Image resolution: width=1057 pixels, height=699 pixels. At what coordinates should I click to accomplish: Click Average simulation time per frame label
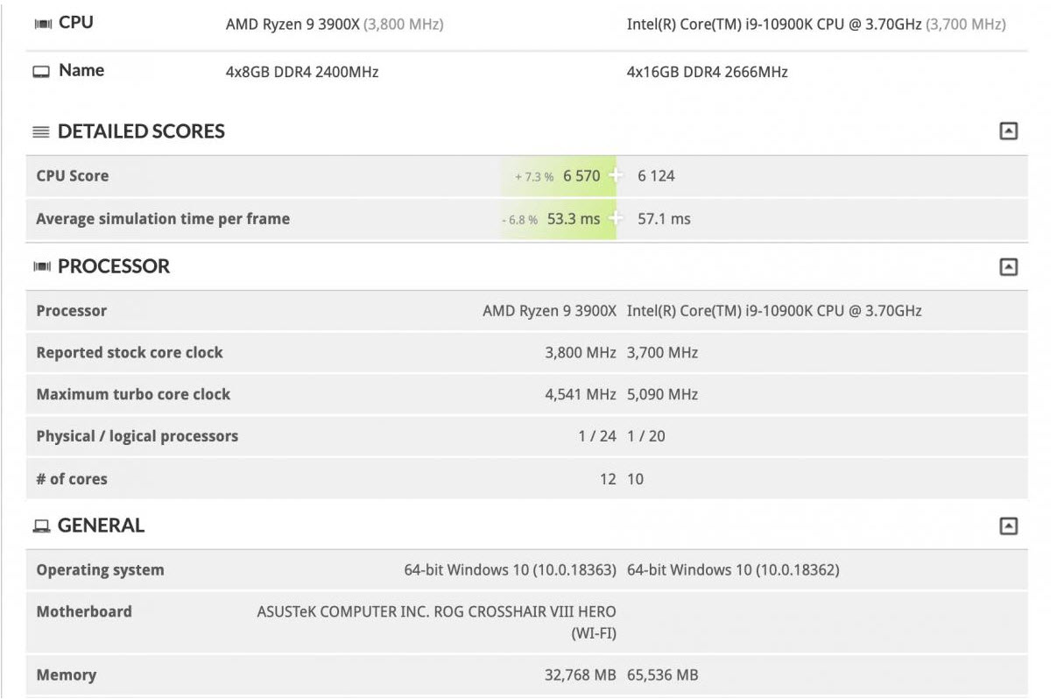[163, 219]
